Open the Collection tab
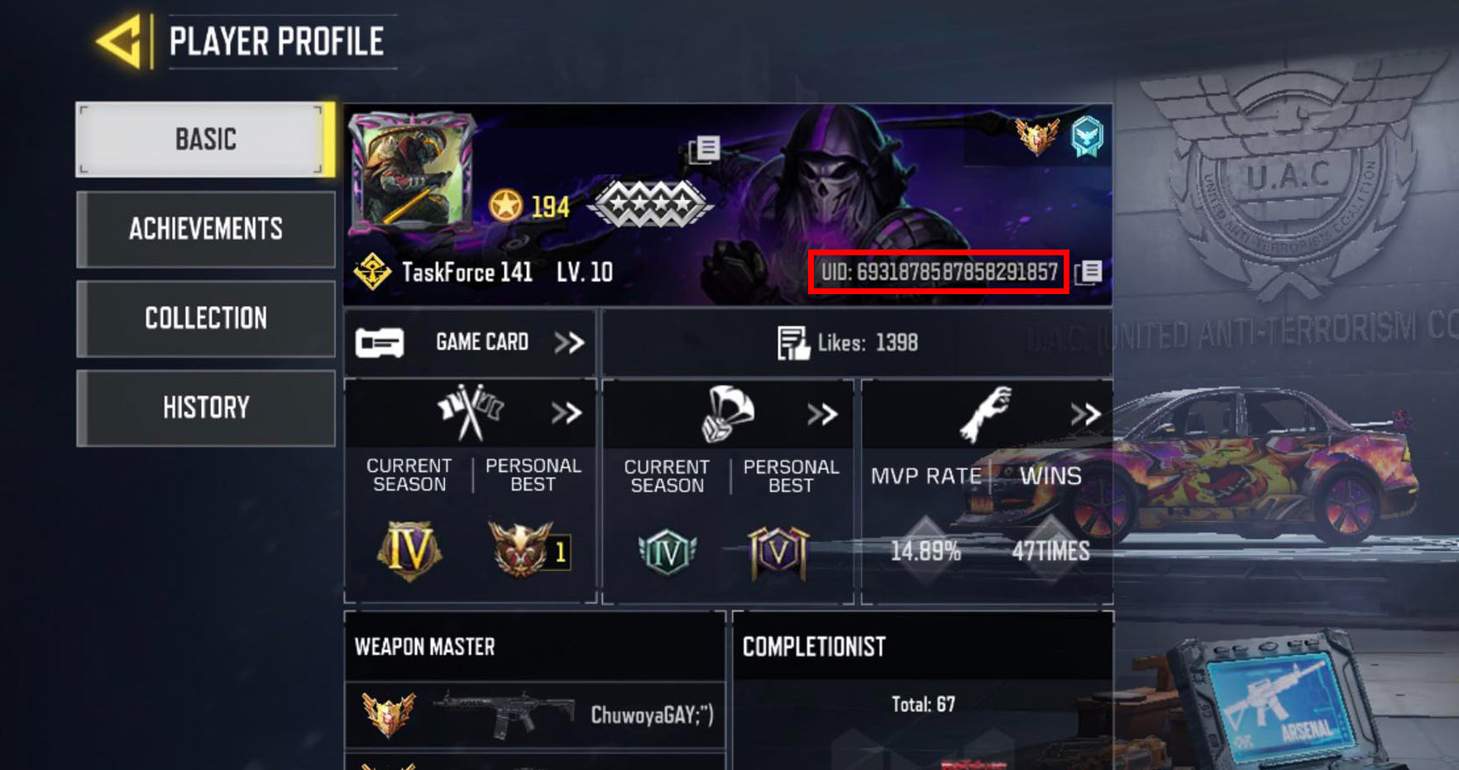 pyautogui.click(x=206, y=318)
